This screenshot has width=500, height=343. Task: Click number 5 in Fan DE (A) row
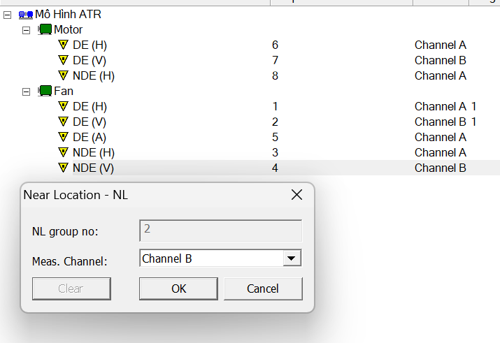pos(275,137)
